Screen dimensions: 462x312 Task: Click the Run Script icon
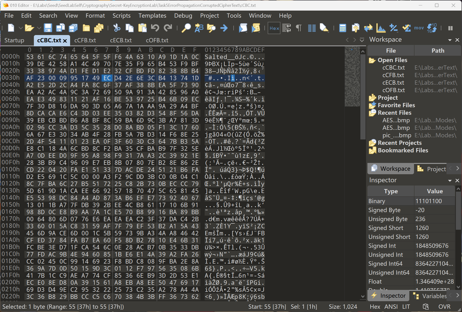tap(243, 28)
